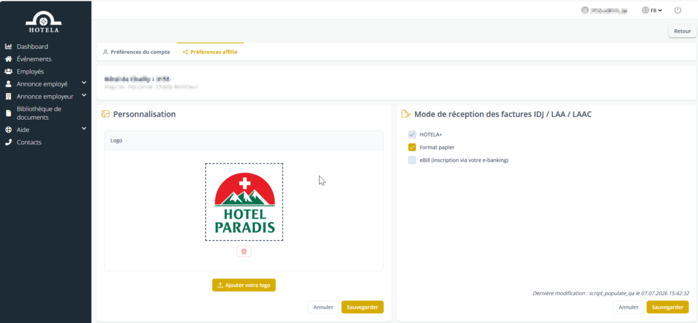Expand the Annonce employé submenu chevron
Screen dimensions: 698x323
(x=84, y=83)
